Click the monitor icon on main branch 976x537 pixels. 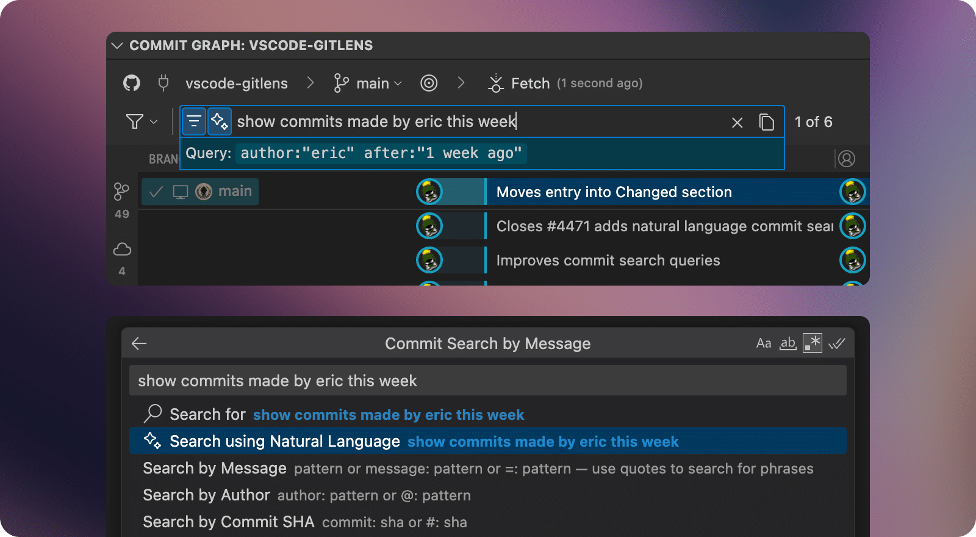(x=181, y=192)
